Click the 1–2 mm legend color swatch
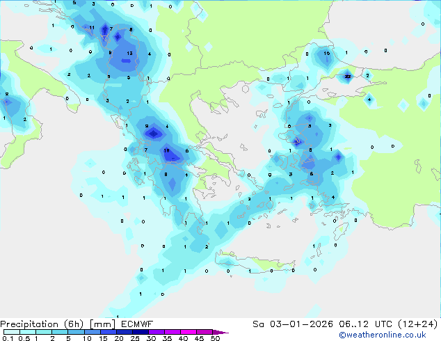The height and width of the screenshot is (341, 441). 44,332
